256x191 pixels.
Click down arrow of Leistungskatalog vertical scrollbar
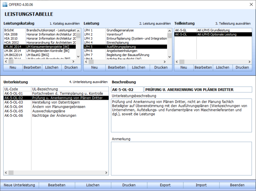click(78, 57)
